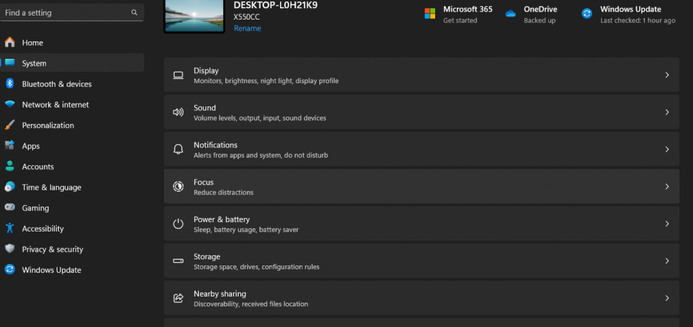The height and width of the screenshot is (327, 693).
Task: Click the DESKTOP-L0H21K9 device name
Action: click(275, 5)
